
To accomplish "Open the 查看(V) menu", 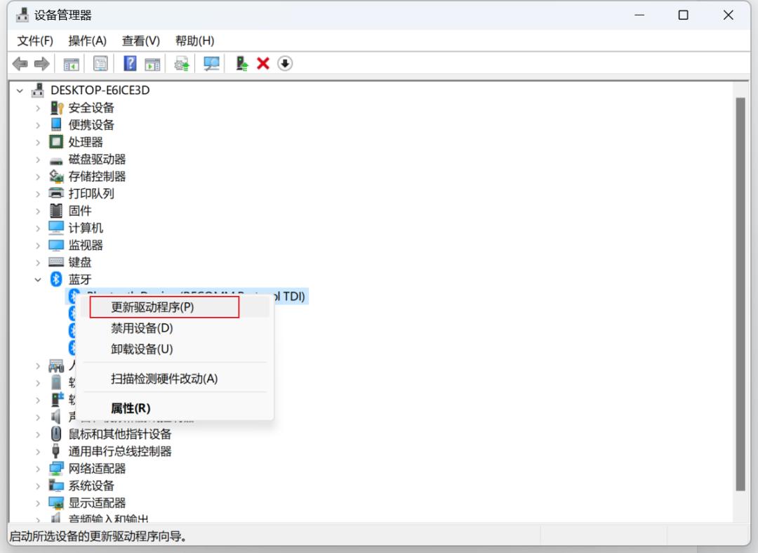I will [140, 41].
